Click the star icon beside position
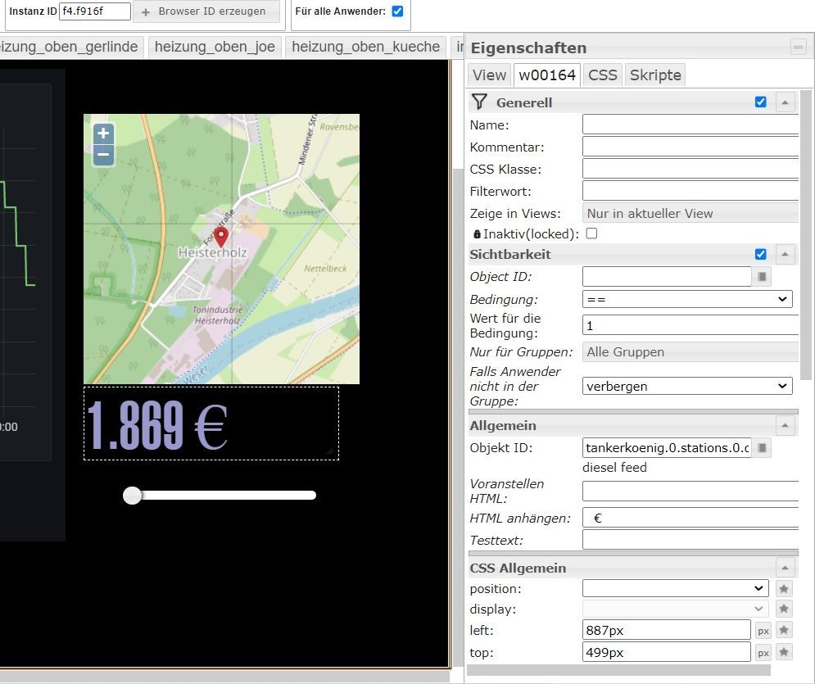This screenshot has width=815, height=684. [784, 588]
